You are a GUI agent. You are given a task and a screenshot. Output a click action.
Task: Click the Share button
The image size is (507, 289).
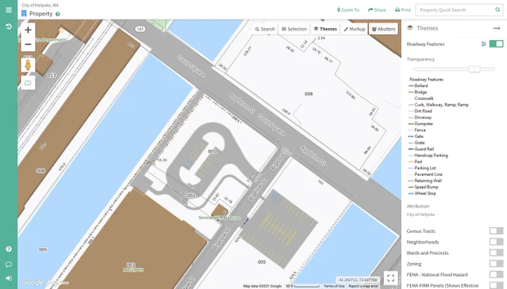(377, 10)
